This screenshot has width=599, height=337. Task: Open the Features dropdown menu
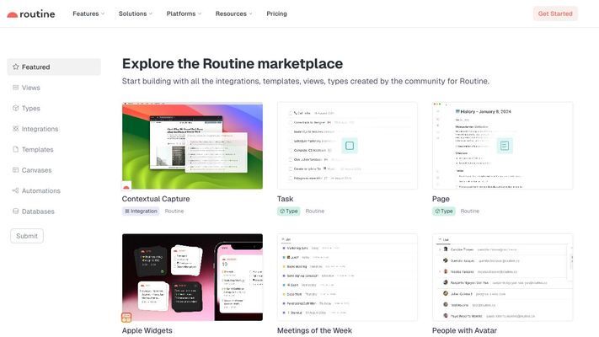click(88, 13)
